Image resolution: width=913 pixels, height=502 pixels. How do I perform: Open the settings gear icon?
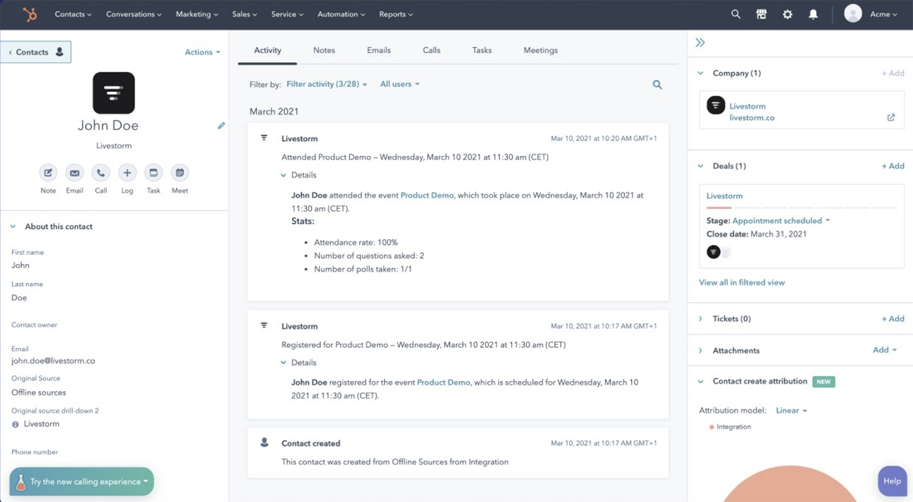tap(787, 14)
